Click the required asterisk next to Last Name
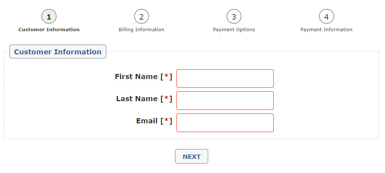 pyautogui.click(x=166, y=98)
